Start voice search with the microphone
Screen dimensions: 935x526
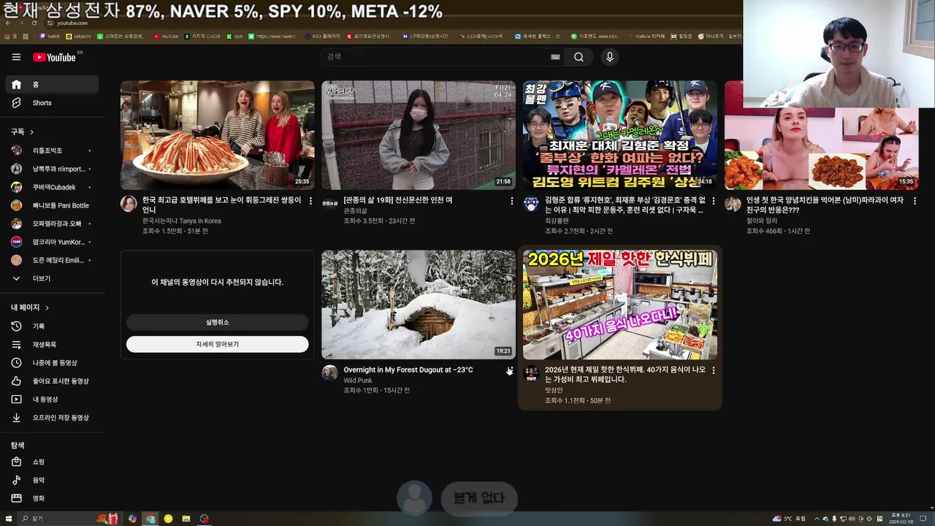(610, 57)
